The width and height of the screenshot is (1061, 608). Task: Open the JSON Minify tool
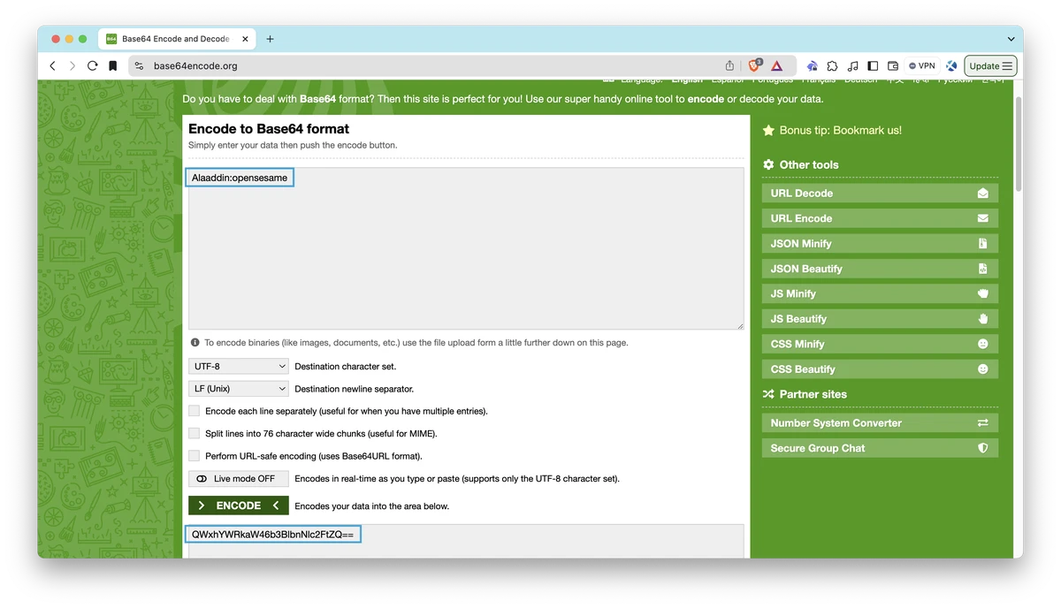tap(879, 243)
